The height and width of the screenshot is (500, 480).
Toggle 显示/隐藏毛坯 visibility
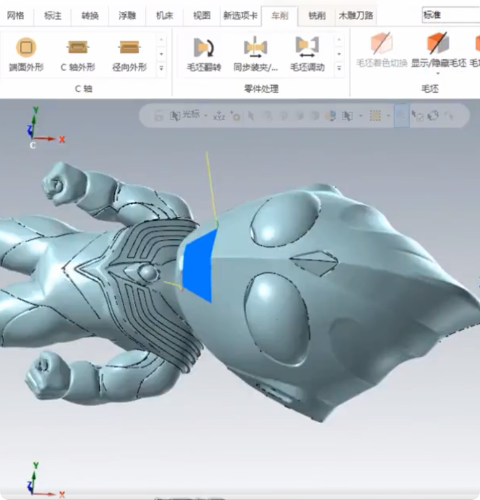pos(438,45)
